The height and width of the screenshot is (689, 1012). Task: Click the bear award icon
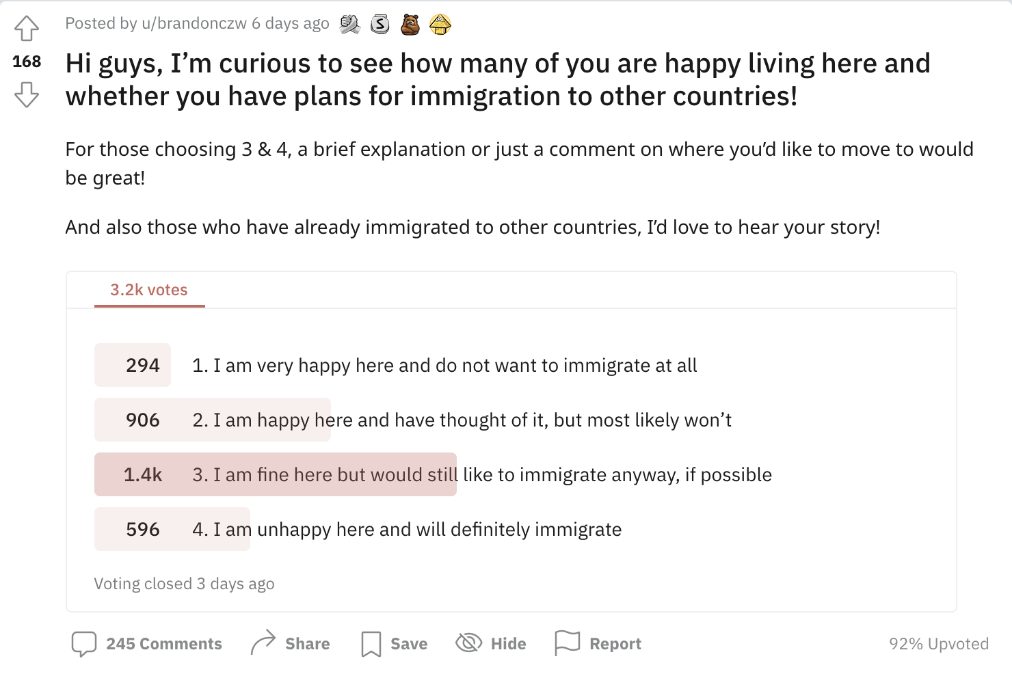point(410,25)
